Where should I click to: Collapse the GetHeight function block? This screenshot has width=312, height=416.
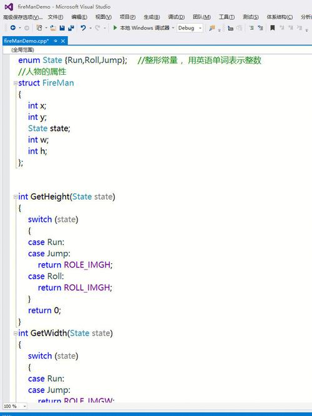coord(16,196)
